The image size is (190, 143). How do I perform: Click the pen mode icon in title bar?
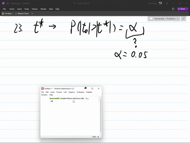[x=167, y=4]
